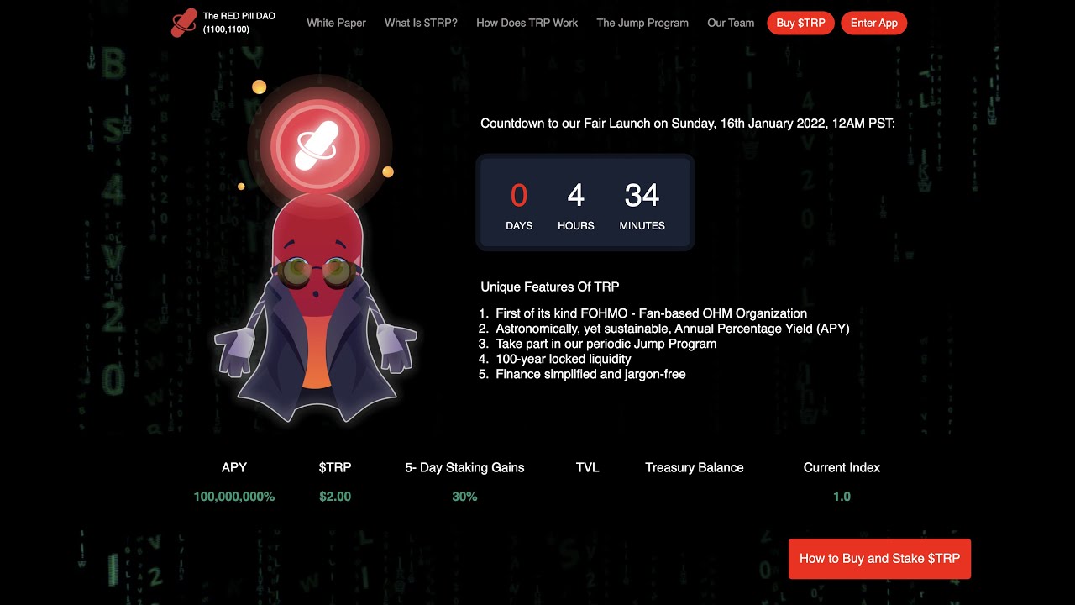The width and height of the screenshot is (1075, 605).
Task: Click the Annual Percentage Yield feature line
Action: pos(672,329)
